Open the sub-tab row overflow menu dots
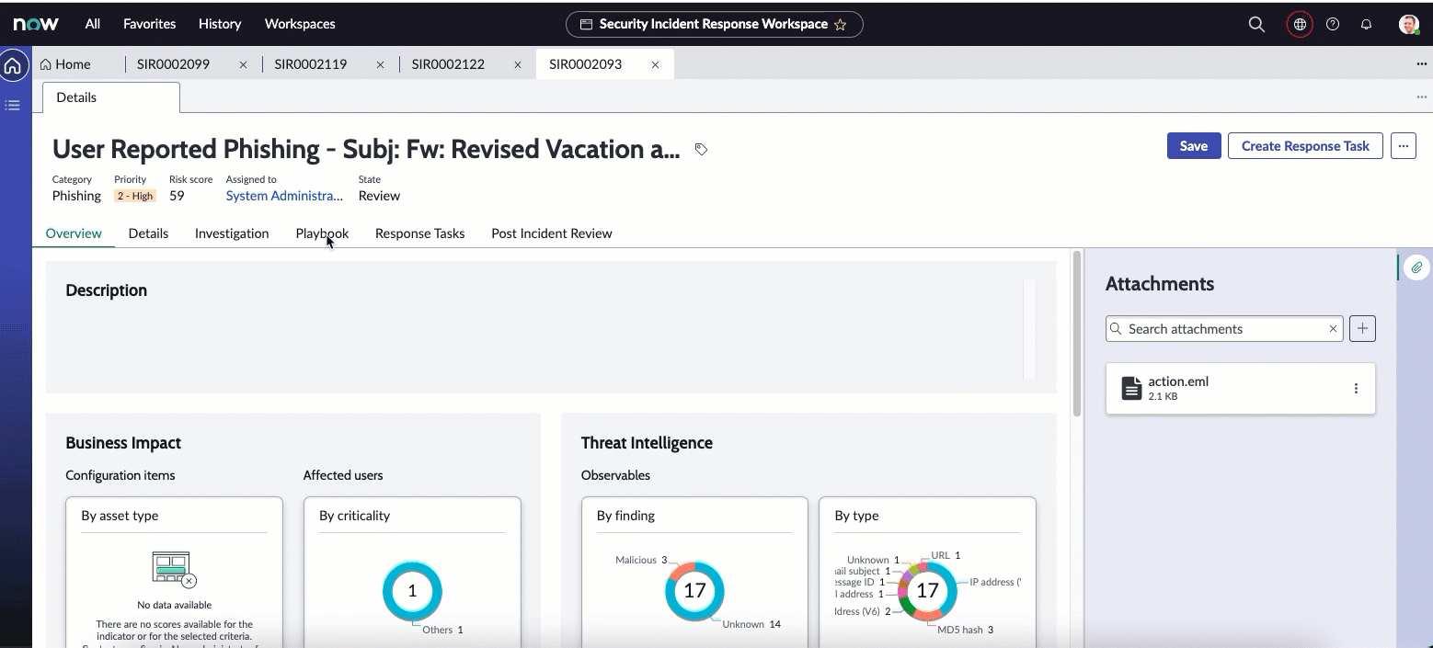 point(1422,97)
